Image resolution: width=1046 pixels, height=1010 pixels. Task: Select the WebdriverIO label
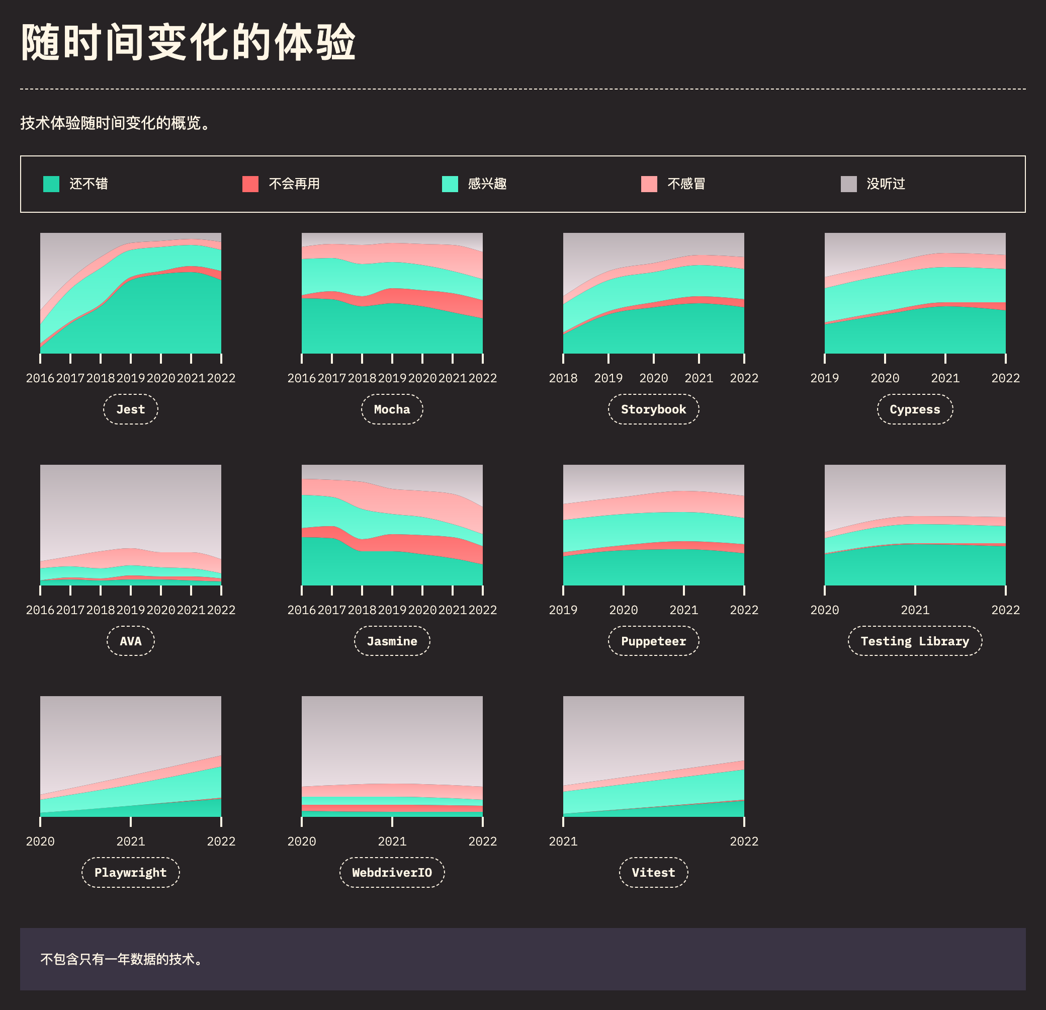tap(392, 872)
